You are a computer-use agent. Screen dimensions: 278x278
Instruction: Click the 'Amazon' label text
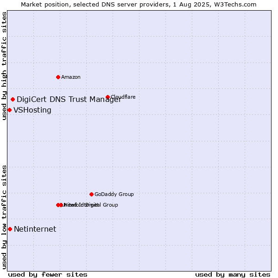coord(71,77)
